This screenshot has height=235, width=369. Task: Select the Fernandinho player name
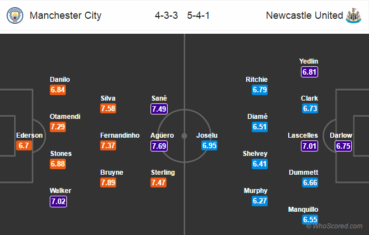120,135
